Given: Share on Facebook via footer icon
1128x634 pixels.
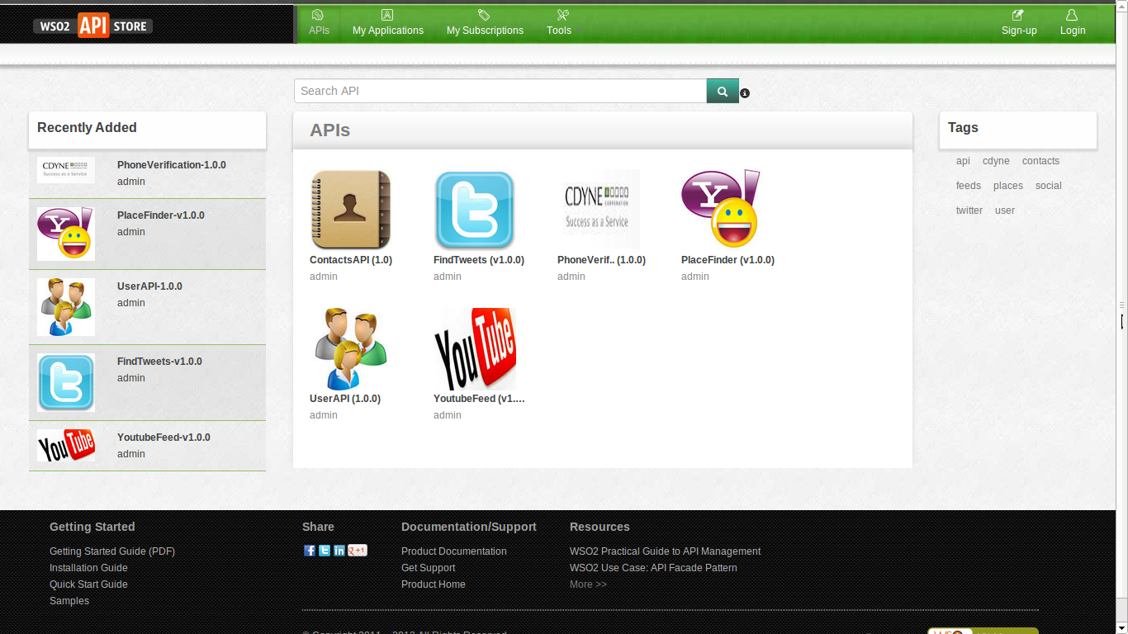Looking at the screenshot, I should coord(310,551).
